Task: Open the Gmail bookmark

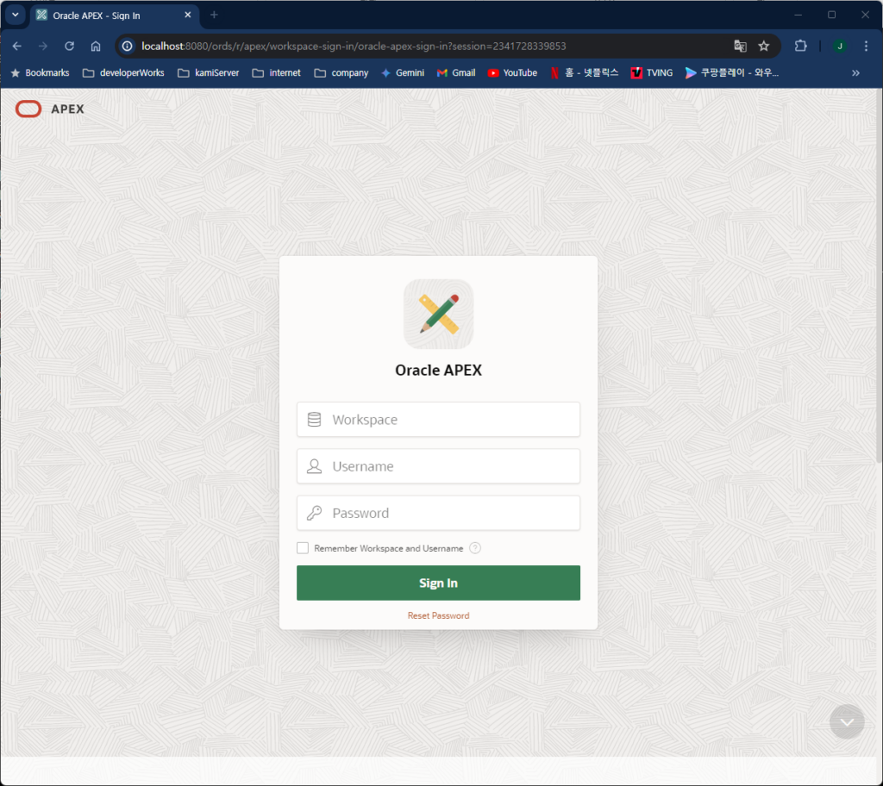Action: 456,72
